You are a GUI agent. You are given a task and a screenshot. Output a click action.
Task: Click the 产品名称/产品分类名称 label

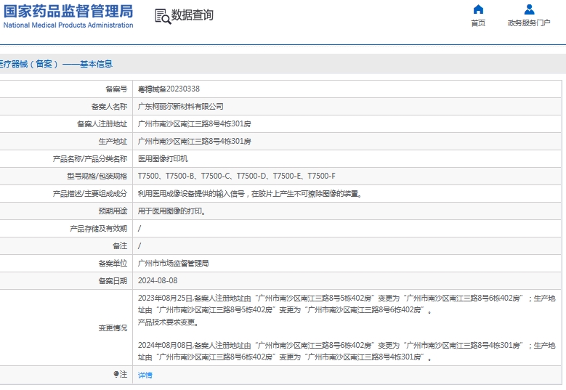pyautogui.click(x=90, y=159)
